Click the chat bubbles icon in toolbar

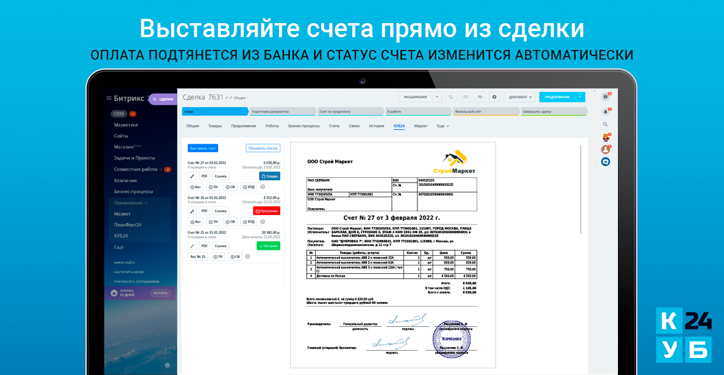click(480, 97)
